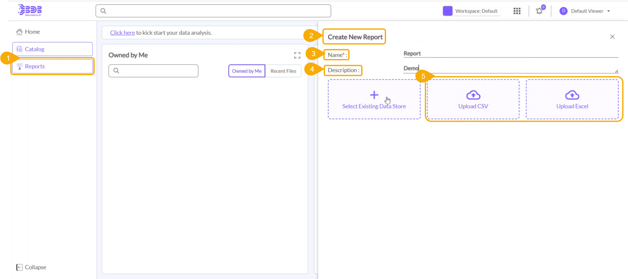628x279 pixels.
Task: Collapse the left sidebar
Action: coord(31,267)
